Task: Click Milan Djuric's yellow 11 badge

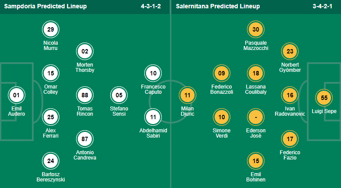Action: coord(188,95)
